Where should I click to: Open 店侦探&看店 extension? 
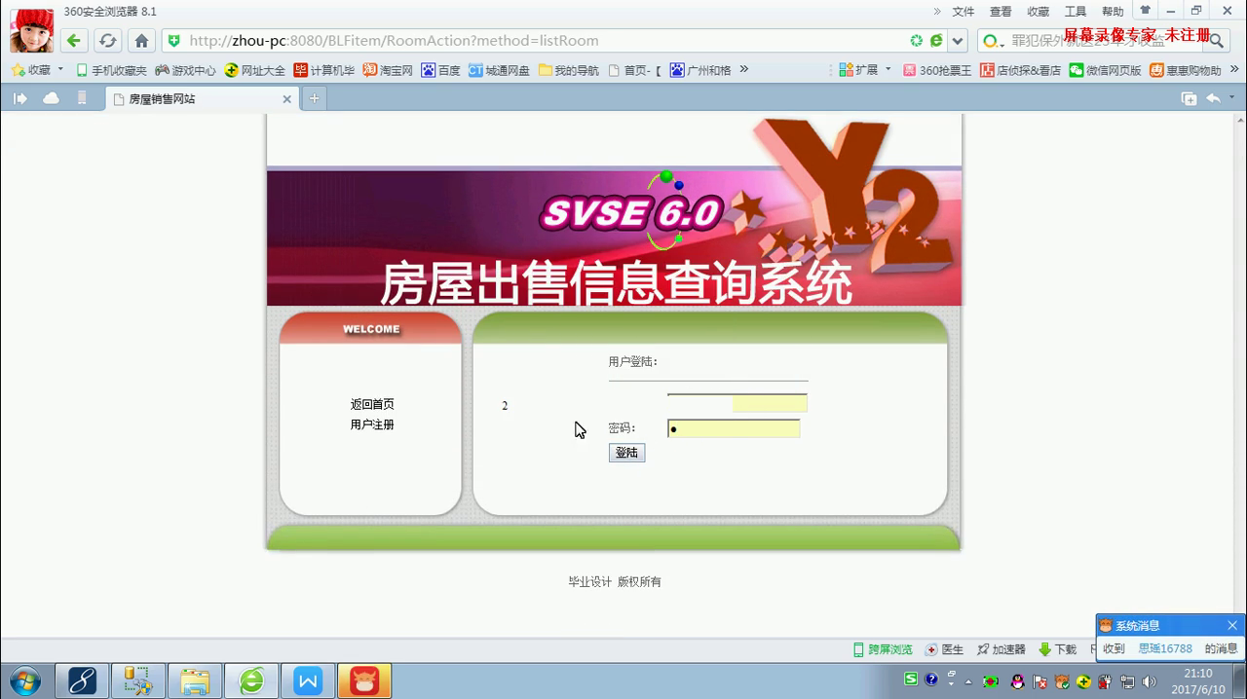pyautogui.click(x=1021, y=70)
